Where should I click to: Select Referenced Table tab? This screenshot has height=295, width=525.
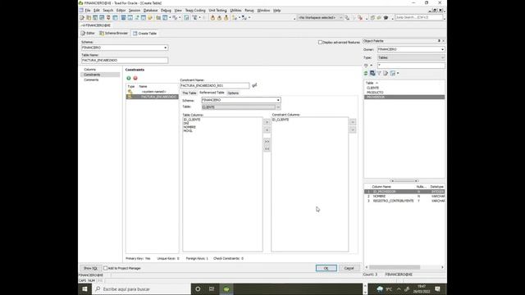coord(212,93)
